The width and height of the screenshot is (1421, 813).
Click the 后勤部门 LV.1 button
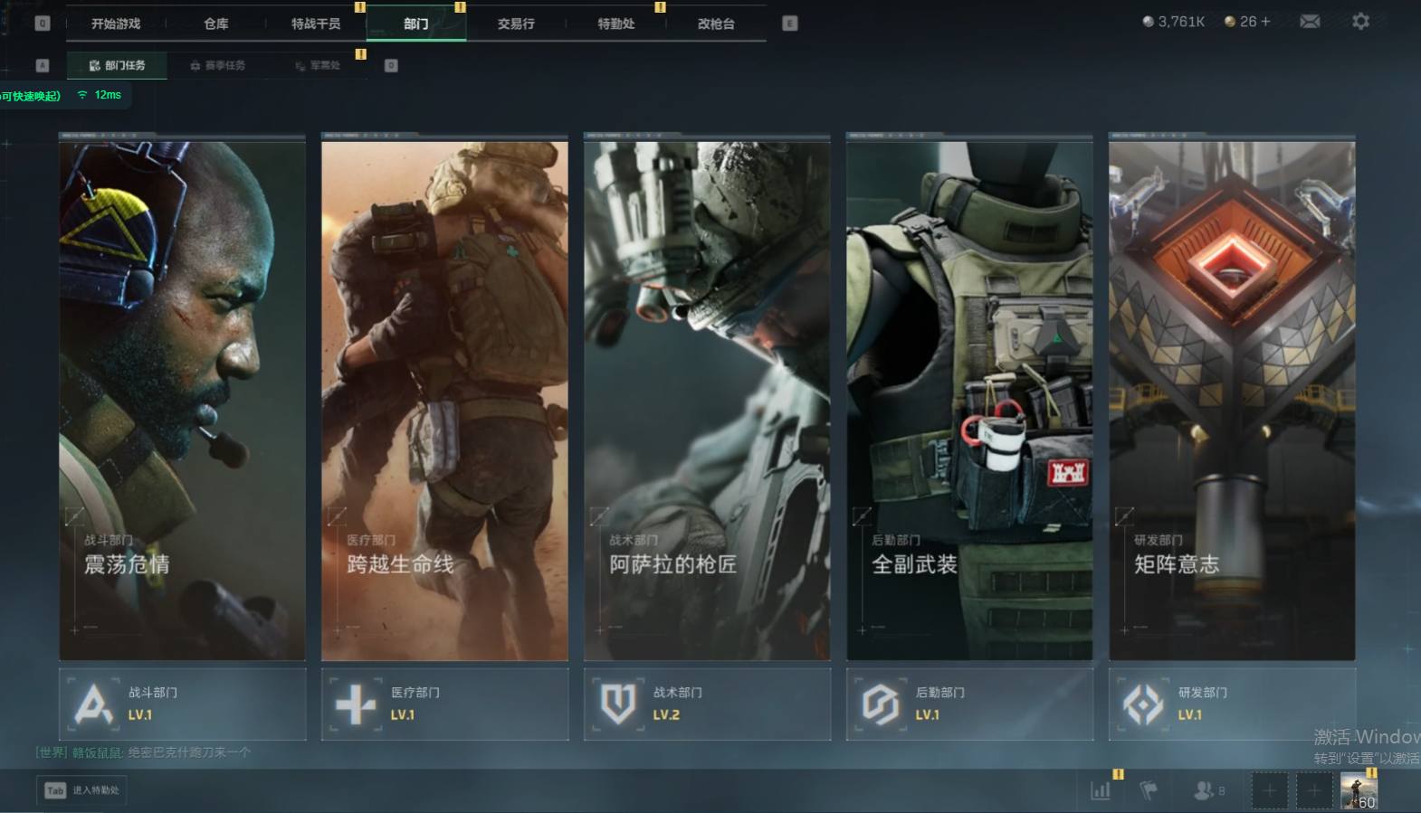(969, 704)
